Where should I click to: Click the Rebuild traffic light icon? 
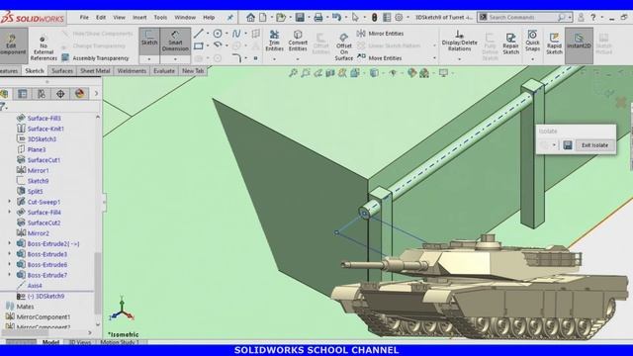coord(374,18)
